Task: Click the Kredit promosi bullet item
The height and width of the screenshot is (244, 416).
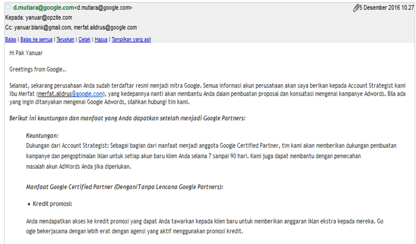Action: pyautogui.click(x=52, y=204)
